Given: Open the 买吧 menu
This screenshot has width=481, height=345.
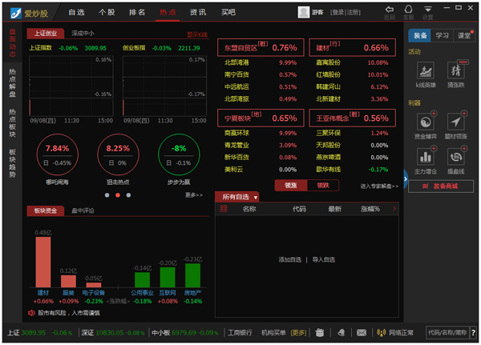Looking at the screenshot, I should pos(228,12).
